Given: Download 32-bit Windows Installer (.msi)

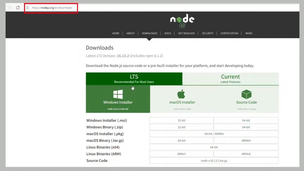Looking at the screenshot, I should (x=182, y=120).
